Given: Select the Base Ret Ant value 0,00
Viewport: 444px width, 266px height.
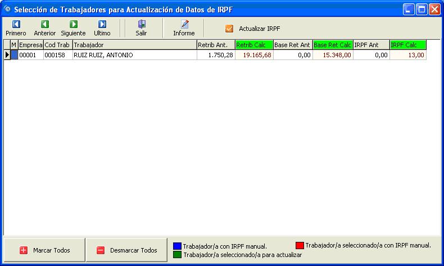Looking at the screenshot, I should [x=293, y=55].
